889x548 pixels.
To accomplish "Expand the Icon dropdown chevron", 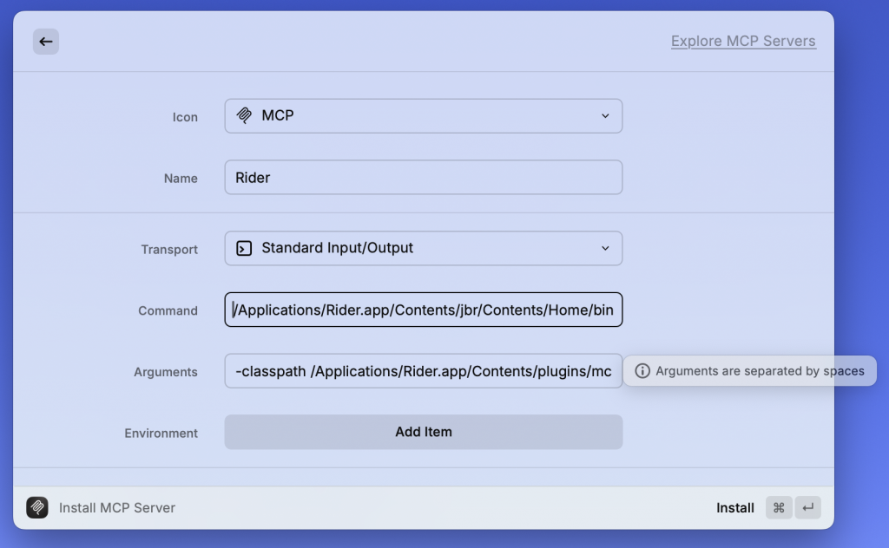I will (605, 116).
